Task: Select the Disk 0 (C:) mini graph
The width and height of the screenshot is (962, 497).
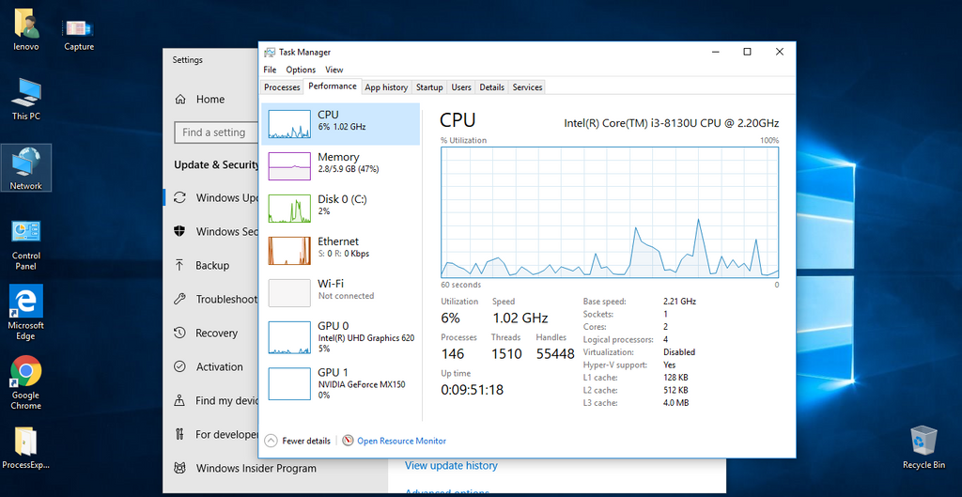Action: (x=289, y=208)
